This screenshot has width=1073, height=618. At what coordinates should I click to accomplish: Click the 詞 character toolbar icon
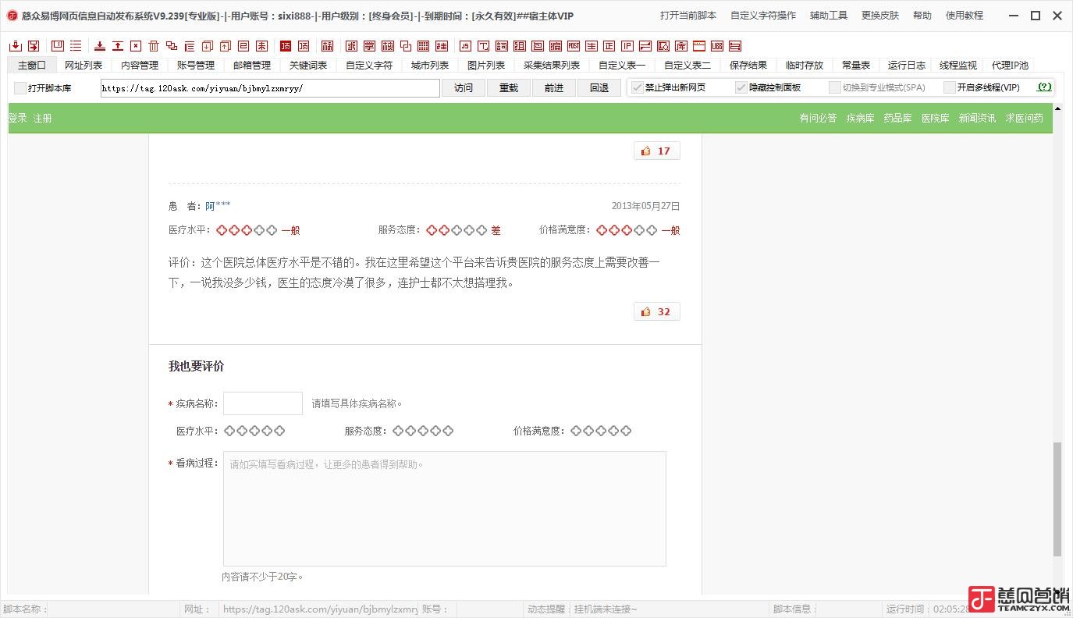[x=501, y=46]
